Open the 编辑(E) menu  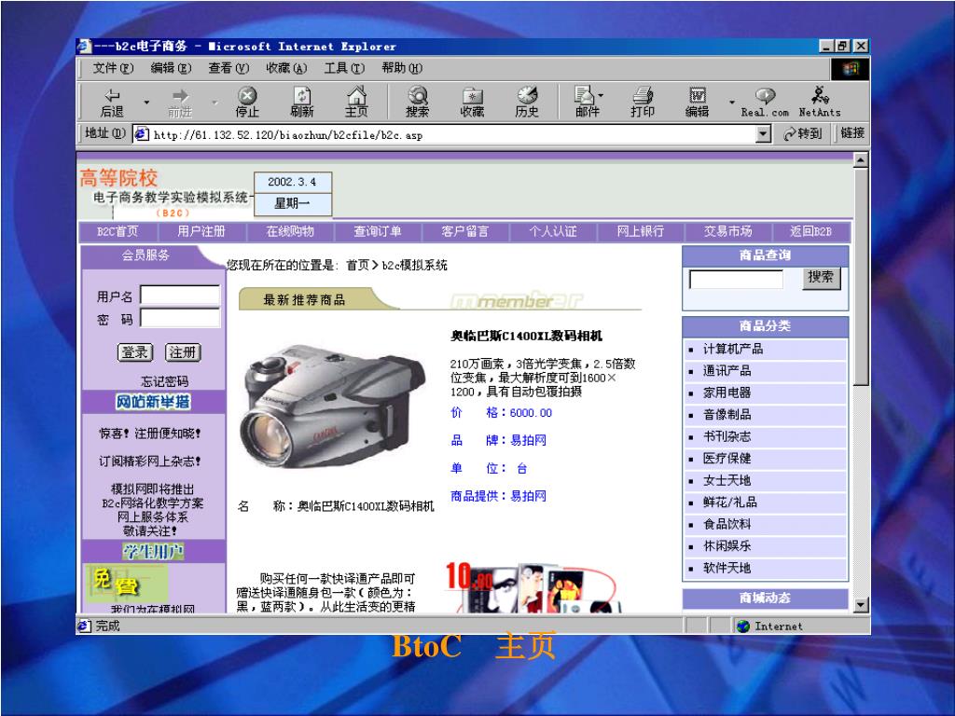pyautogui.click(x=171, y=68)
